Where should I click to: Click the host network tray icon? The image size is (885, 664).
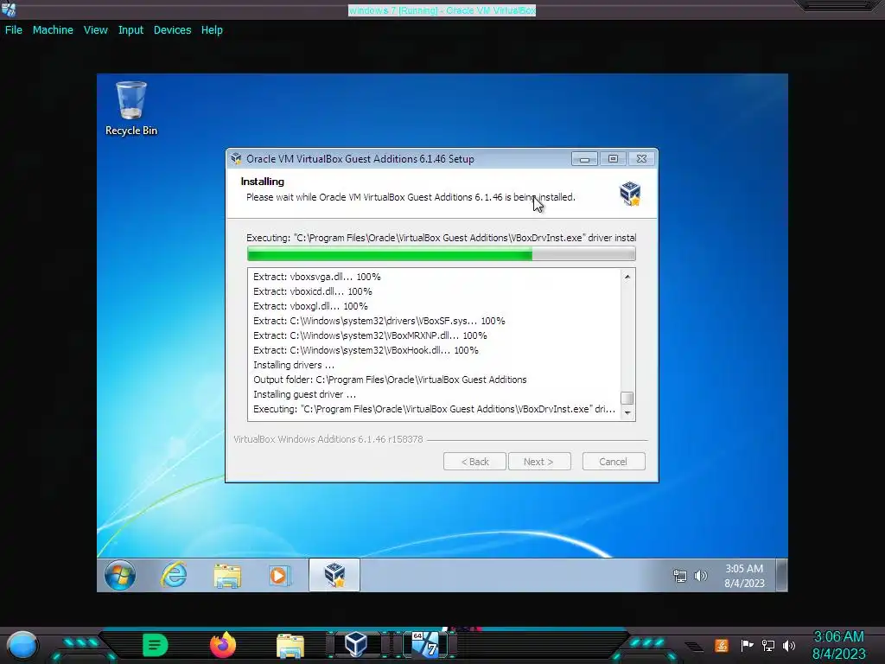coord(768,645)
